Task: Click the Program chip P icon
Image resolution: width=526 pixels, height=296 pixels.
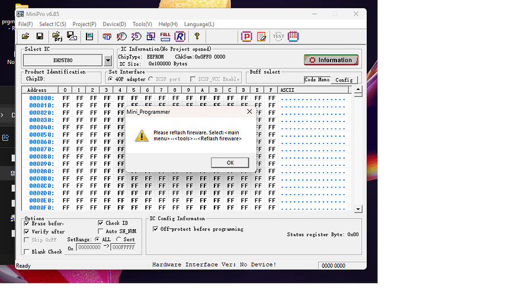Action: 246,36
